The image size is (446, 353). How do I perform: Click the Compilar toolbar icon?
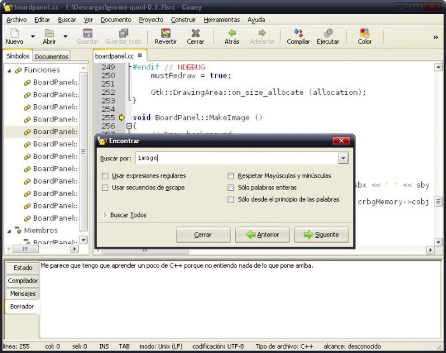[298, 33]
